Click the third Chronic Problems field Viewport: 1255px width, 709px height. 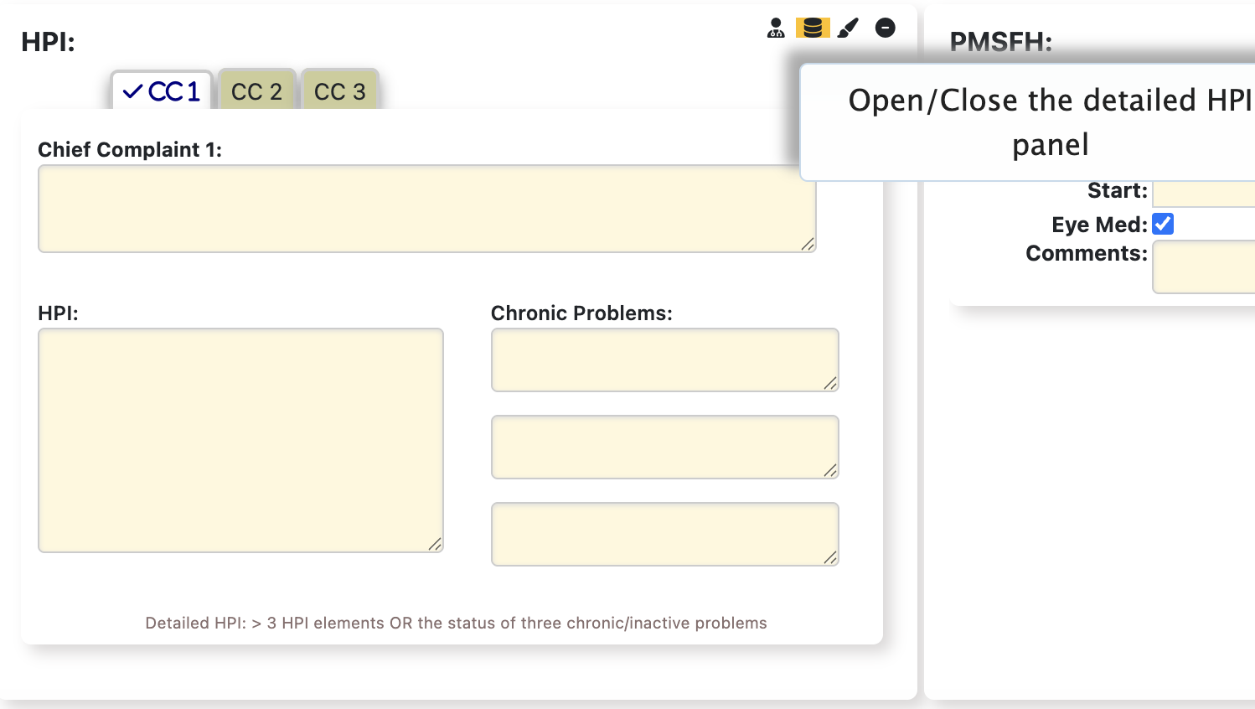[x=664, y=534]
